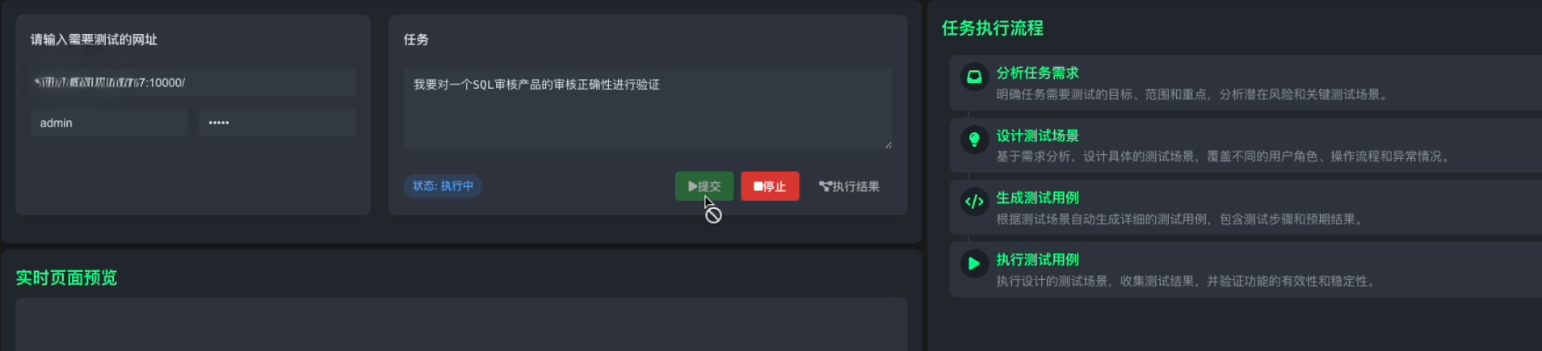The height and width of the screenshot is (351, 1542).
Task: Select the 分析任务需求 step title
Action: (1037, 73)
